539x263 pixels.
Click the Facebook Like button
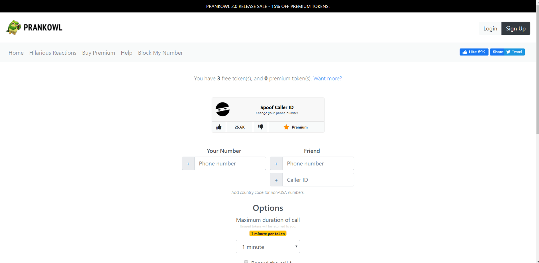(x=474, y=52)
